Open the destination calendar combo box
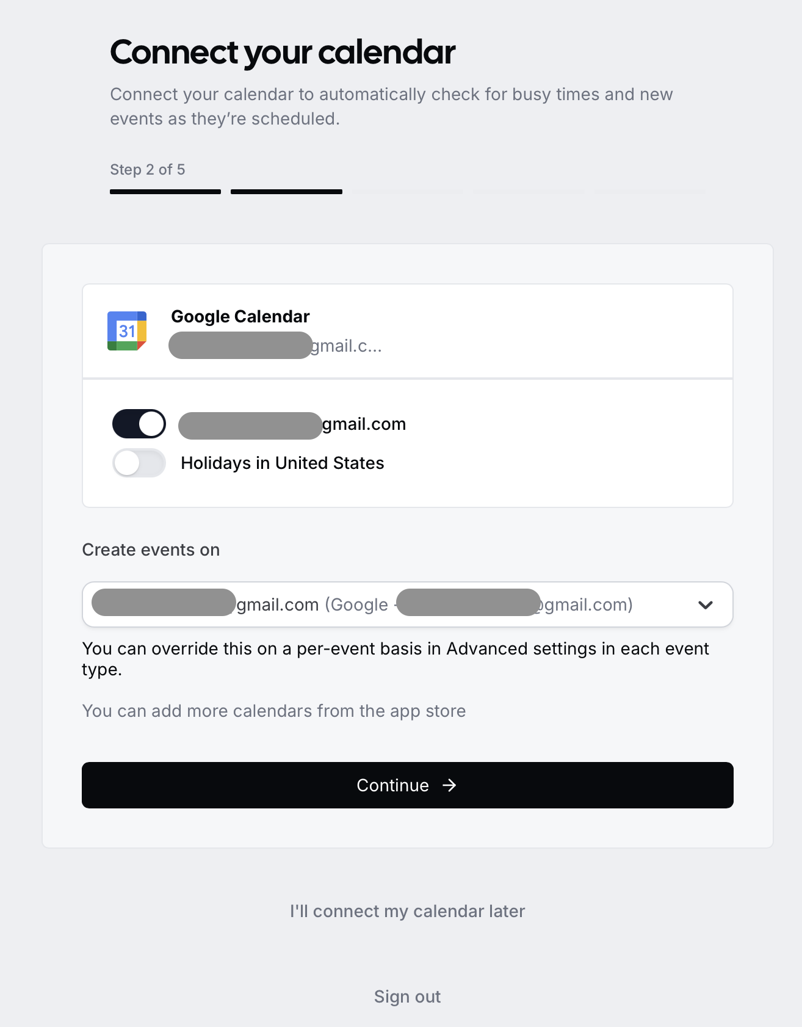Screen dimensions: 802x1027 point(408,604)
